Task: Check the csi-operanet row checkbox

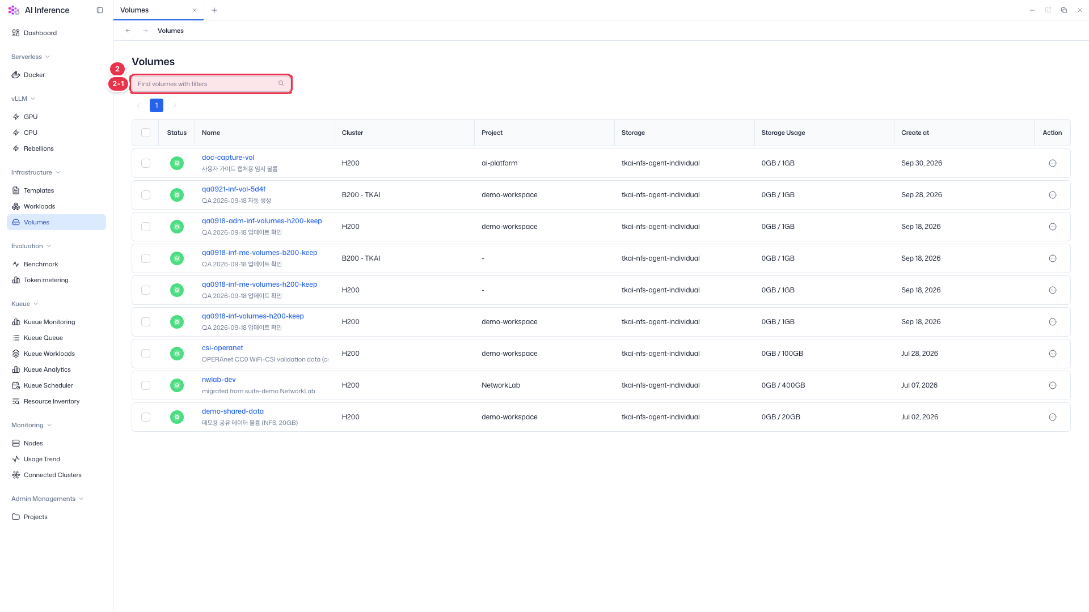Action: [x=146, y=354]
